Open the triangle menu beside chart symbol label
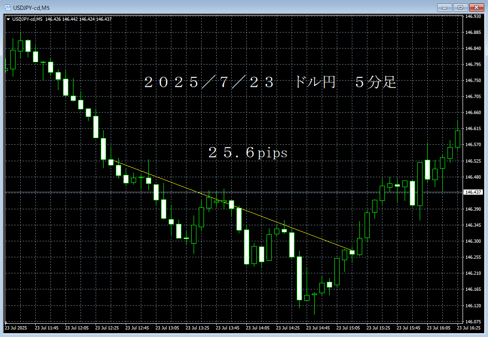The height and width of the screenshot is (337, 488). 8,19
